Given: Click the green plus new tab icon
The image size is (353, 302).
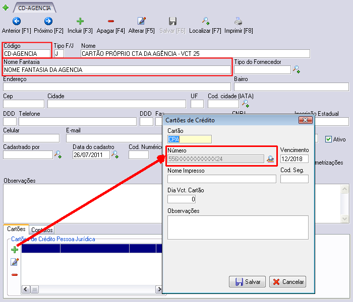Looking at the screenshot, I should (6, 8).
